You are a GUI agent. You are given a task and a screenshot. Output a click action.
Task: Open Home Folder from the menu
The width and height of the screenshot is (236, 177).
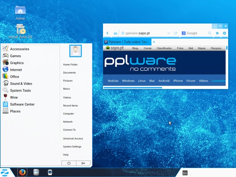tap(70, 65)
